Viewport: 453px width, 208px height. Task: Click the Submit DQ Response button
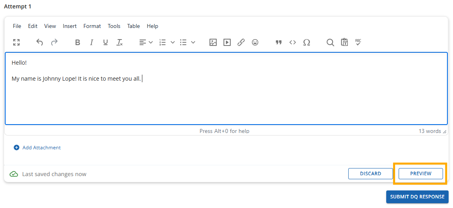point(417,197)
